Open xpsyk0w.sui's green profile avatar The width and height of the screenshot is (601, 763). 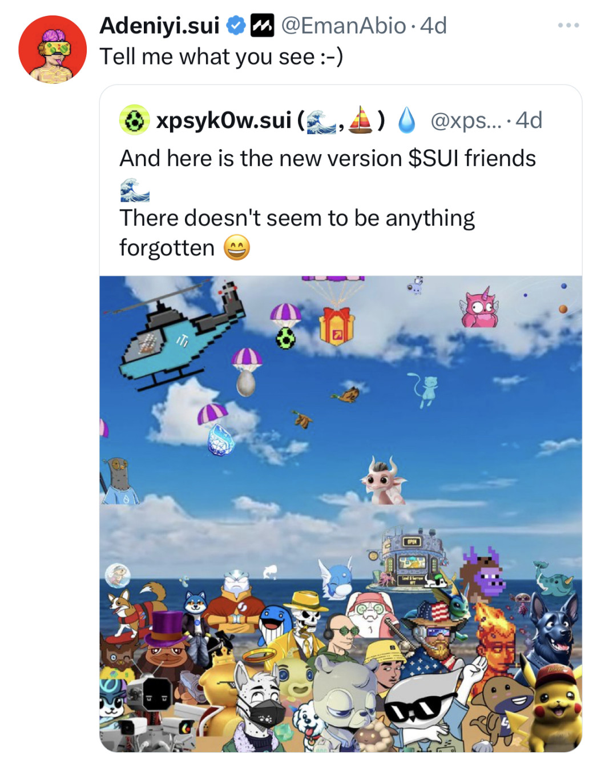point(134,121)
